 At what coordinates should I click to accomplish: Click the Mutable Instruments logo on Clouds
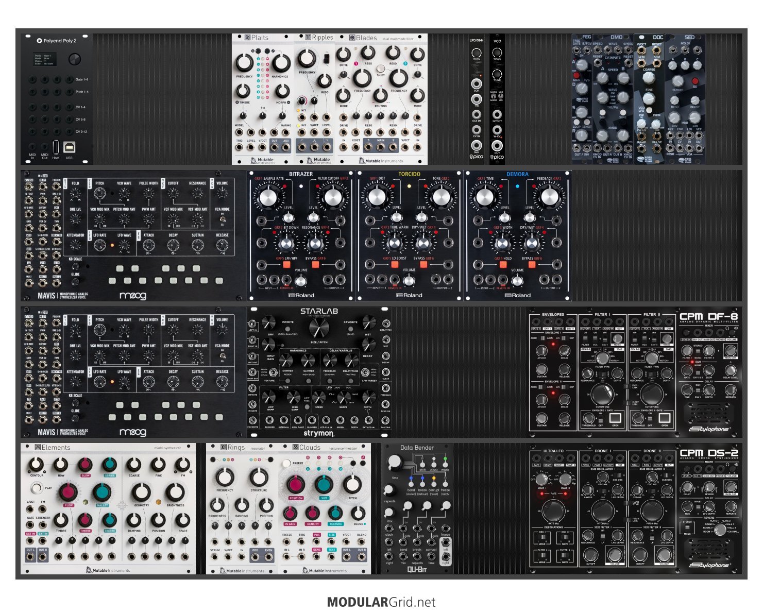click(324, 570)
